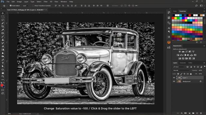Open the File menu

pos(8,2)
